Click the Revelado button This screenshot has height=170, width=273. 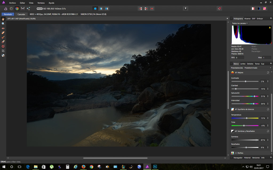click(8, 14)
